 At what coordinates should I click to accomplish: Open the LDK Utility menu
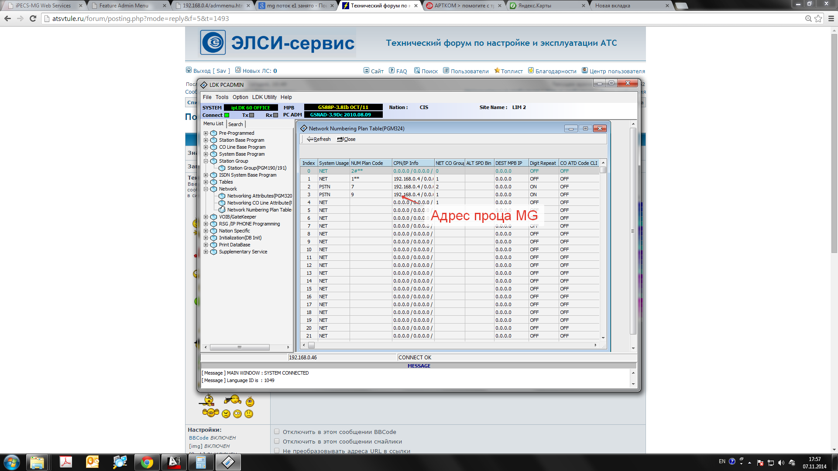[264, 97]
